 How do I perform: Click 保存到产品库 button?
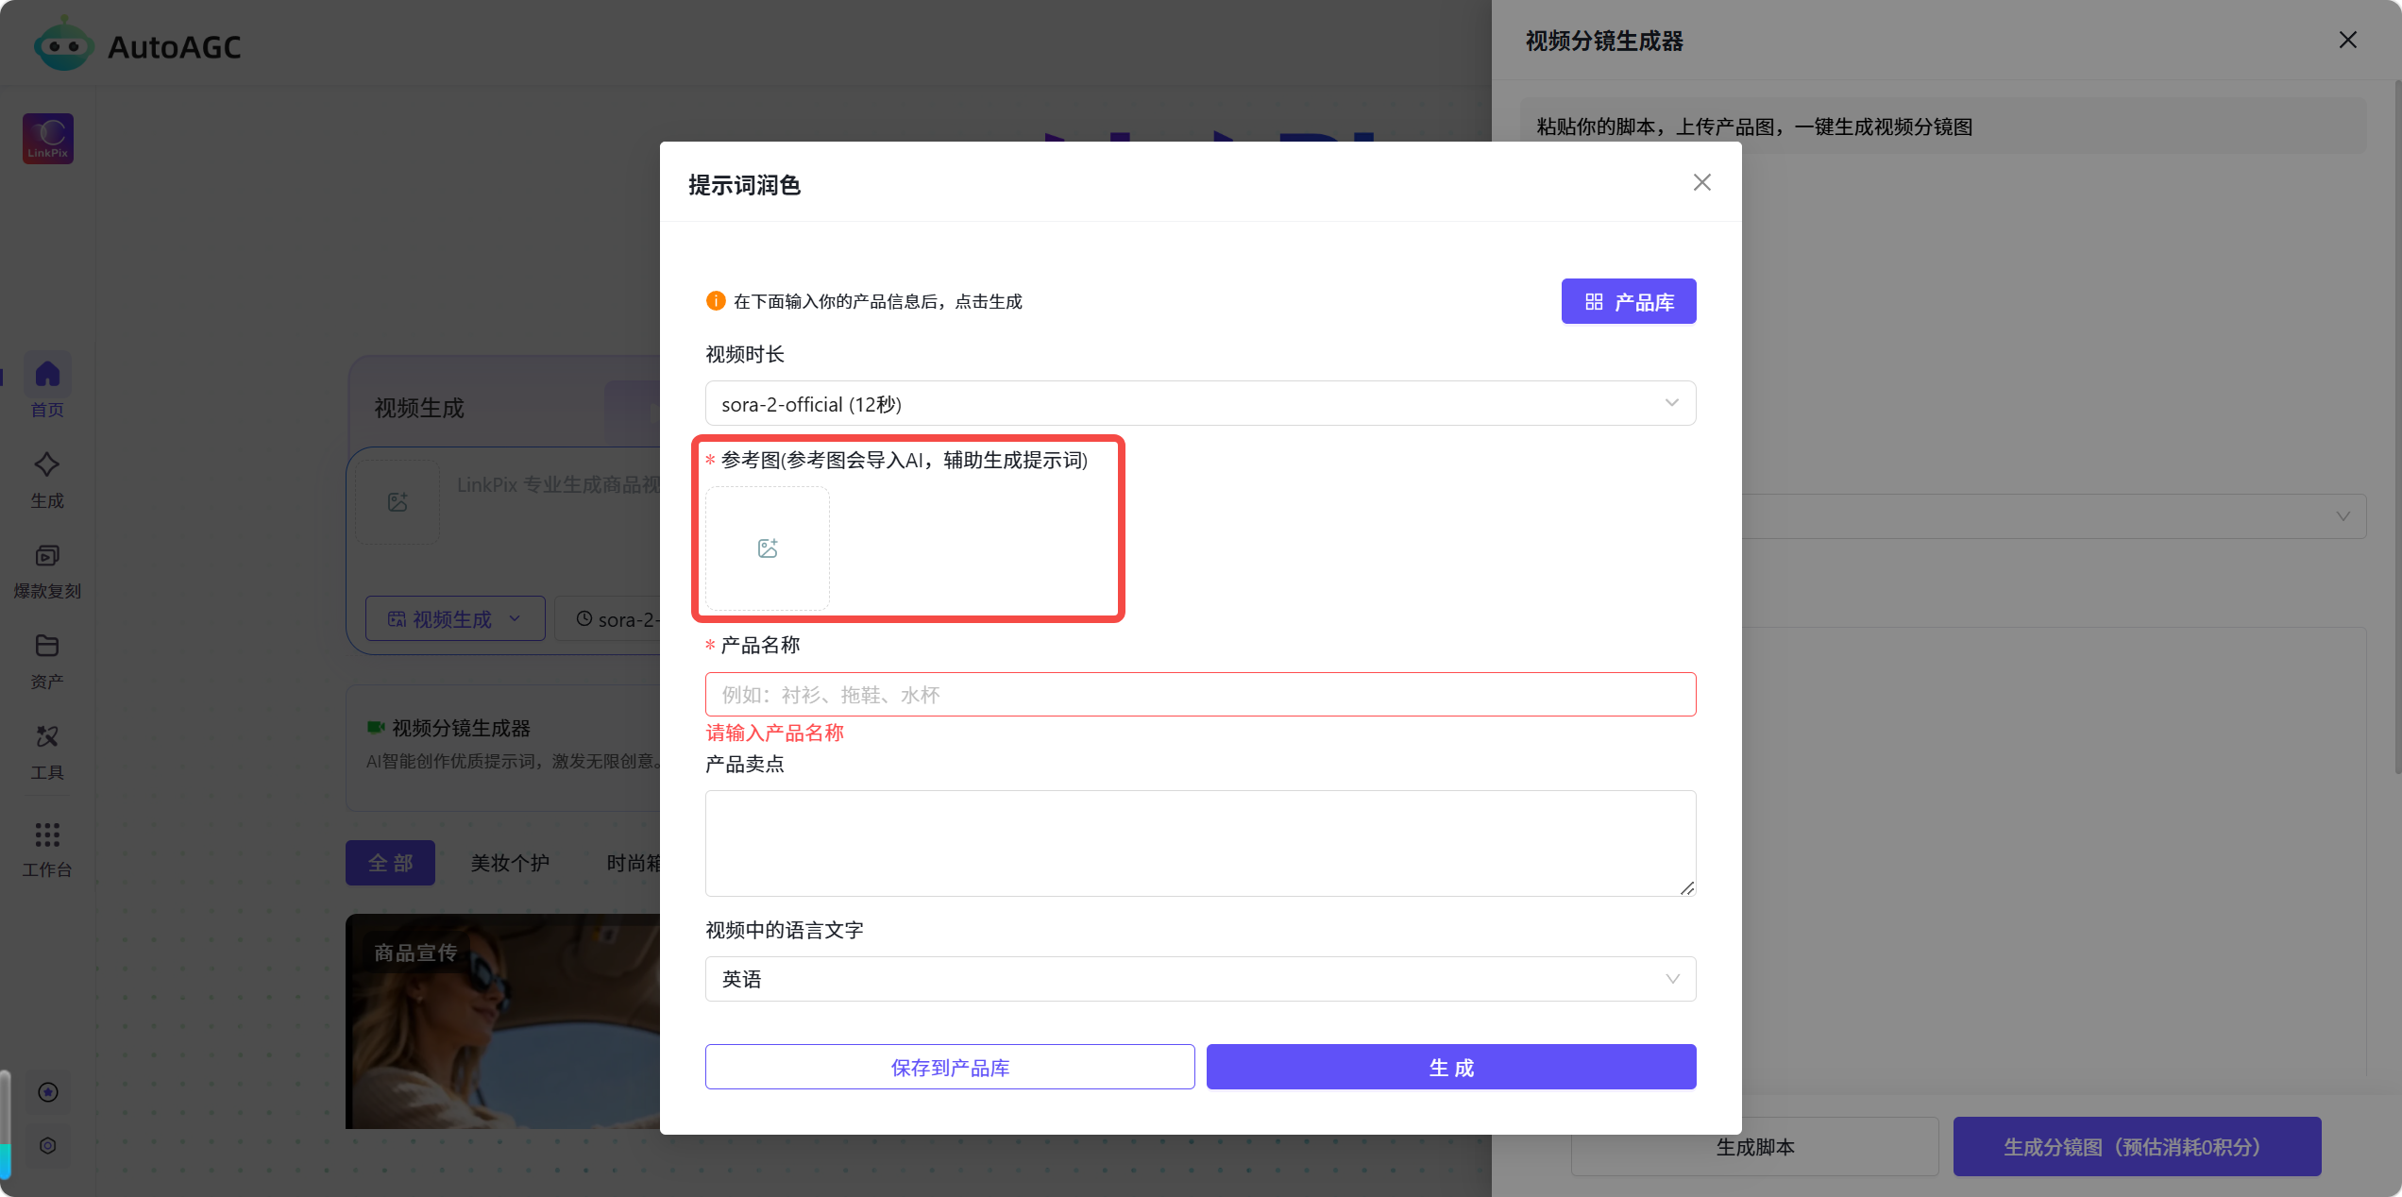coord(950,1067)
